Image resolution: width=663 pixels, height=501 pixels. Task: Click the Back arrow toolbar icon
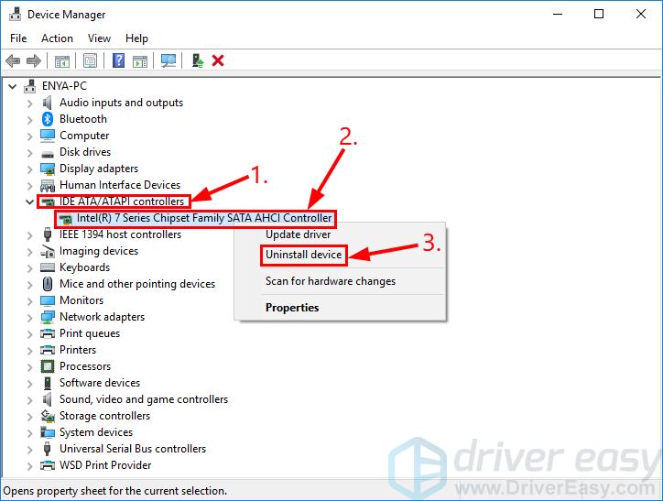click(13, 60)
